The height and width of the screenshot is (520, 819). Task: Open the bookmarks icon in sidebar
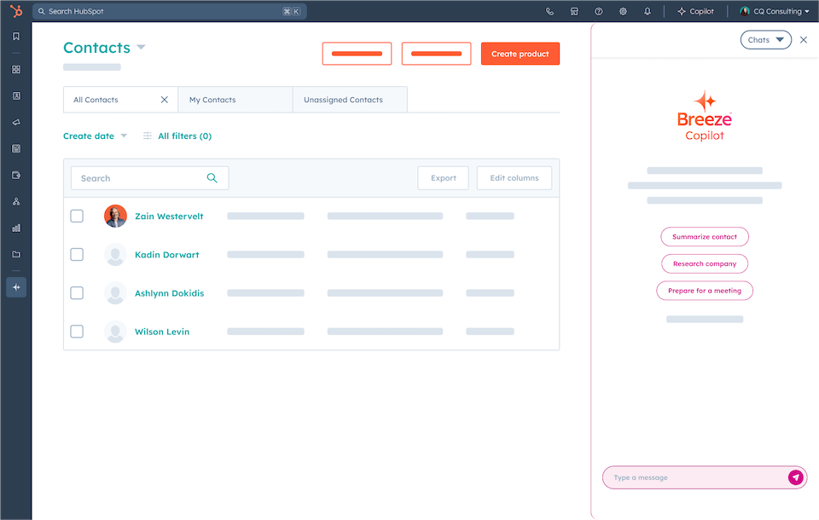[16, 36]
